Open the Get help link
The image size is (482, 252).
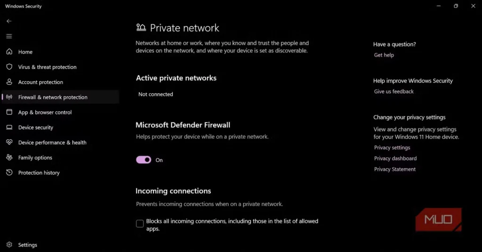click(x=384, y=55)
